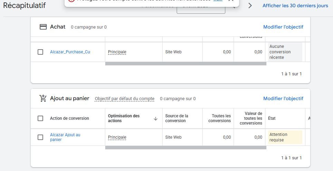Image resolution: width=333 pixels, height=171 pixels.
Task: Click Modifier l'objectif for Achat
Action: point(283,27)
